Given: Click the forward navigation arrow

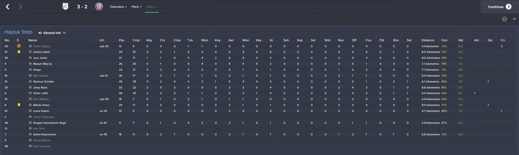Looking at the screenshot, I should [x=20, y=7].
